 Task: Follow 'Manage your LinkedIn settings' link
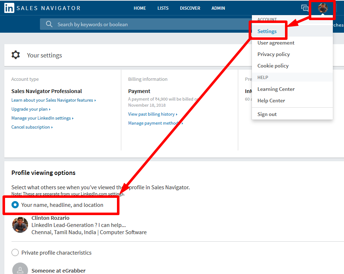(42, 118)
